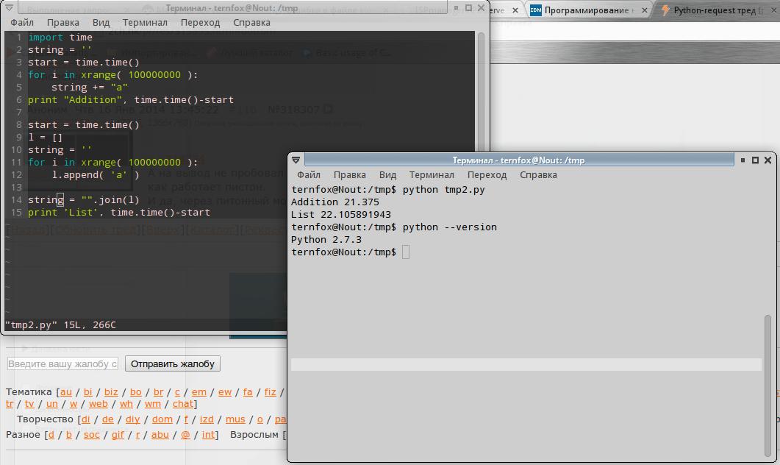Open the 'bo' board link
The height and width of the screenshot is (465, 780).
pyautogui.click(x=135, y=392)
